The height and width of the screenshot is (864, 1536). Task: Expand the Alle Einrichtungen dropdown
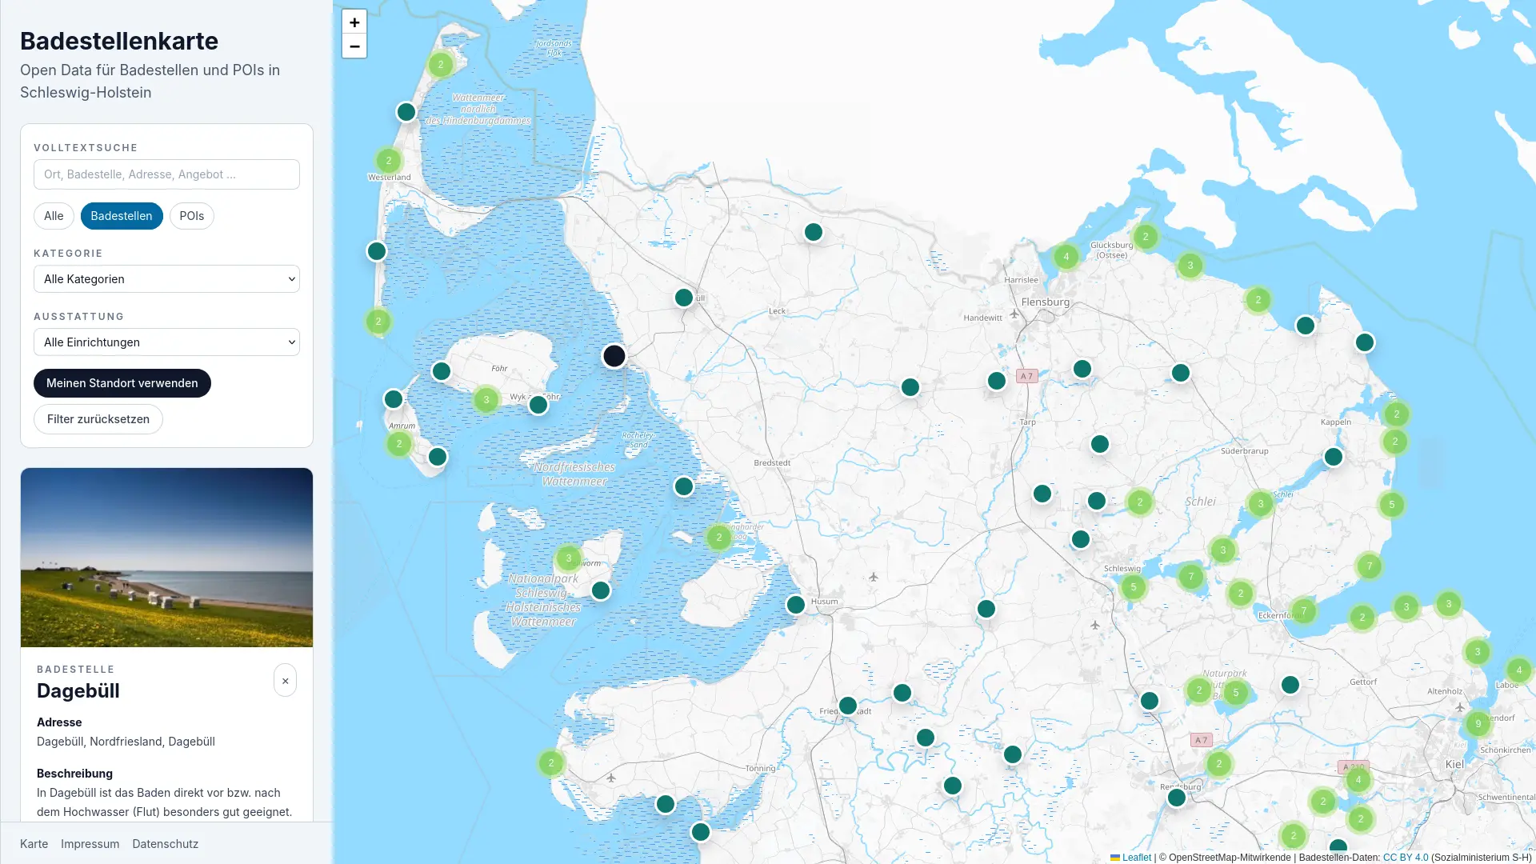tap(166, 342)
